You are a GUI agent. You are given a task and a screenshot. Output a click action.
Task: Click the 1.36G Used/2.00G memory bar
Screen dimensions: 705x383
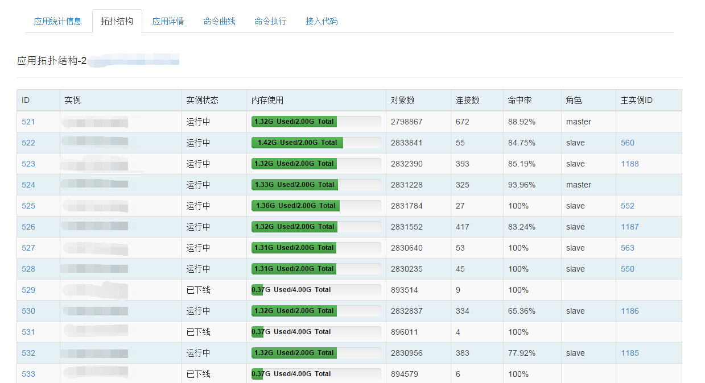pos(316,206)
